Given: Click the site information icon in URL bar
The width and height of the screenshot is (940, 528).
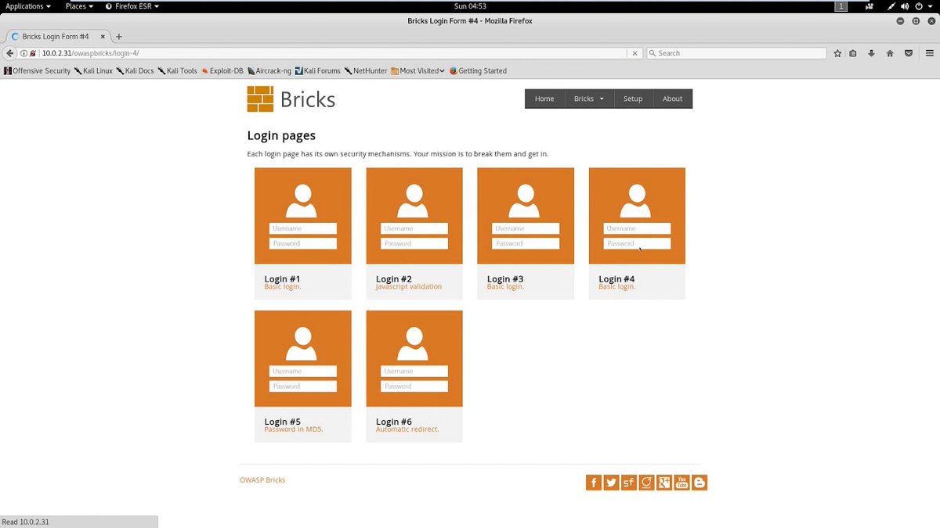Looking at the screenshot, I should tap(23, 53).
